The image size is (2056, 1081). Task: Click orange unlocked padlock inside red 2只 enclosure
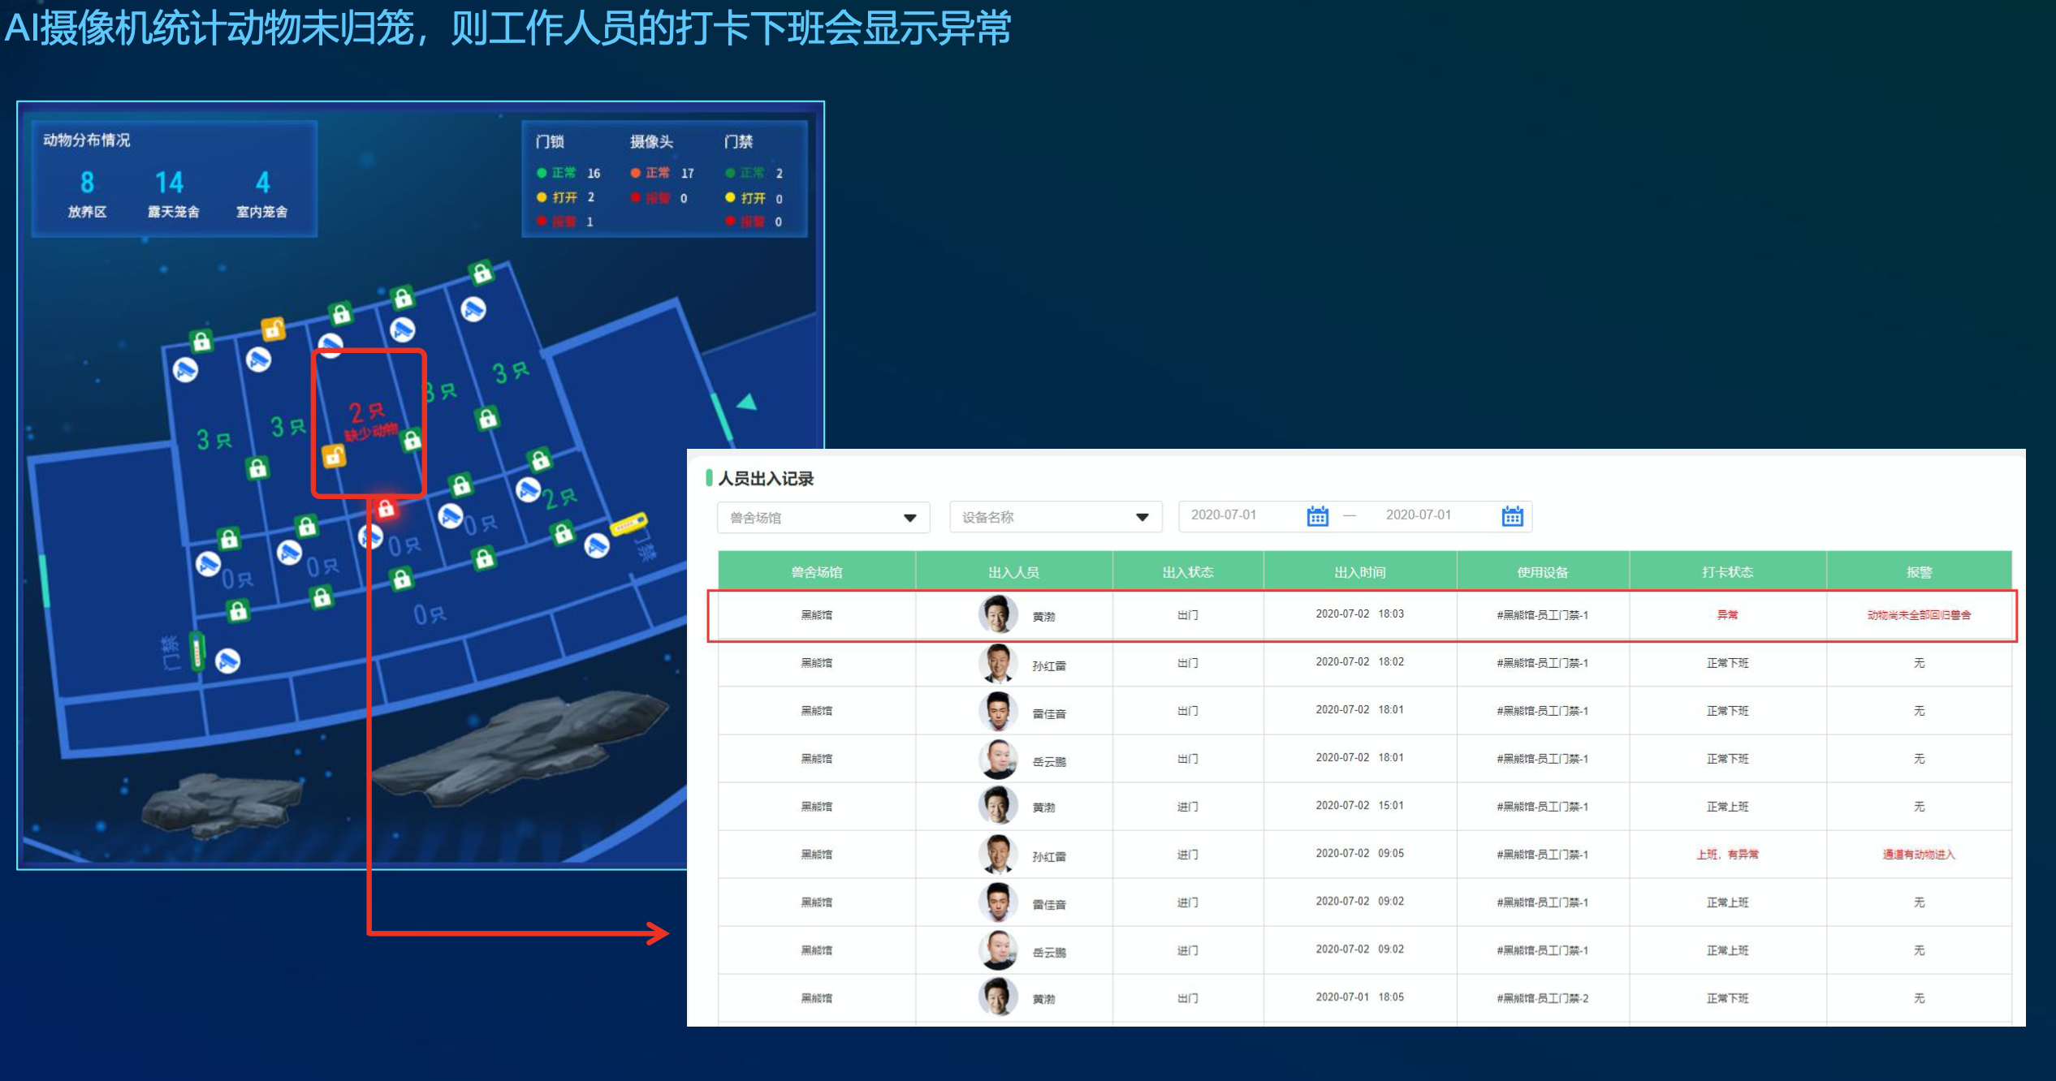(334, 456)
